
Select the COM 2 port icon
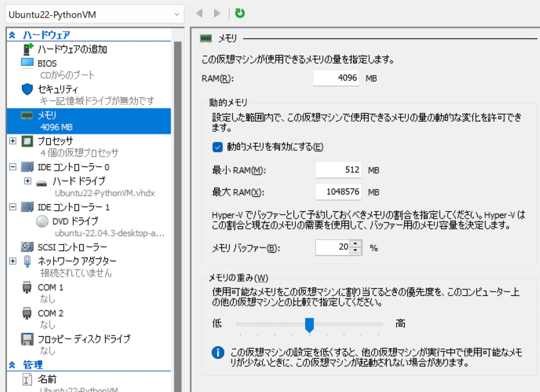click(x=27, y=313)
